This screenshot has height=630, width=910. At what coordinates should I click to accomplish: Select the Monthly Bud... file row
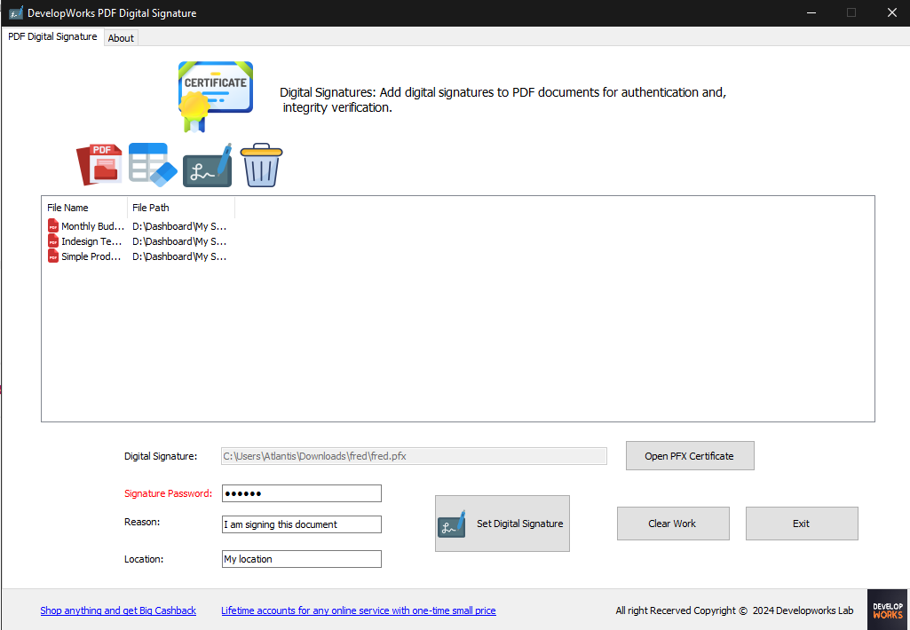(138, 225)
